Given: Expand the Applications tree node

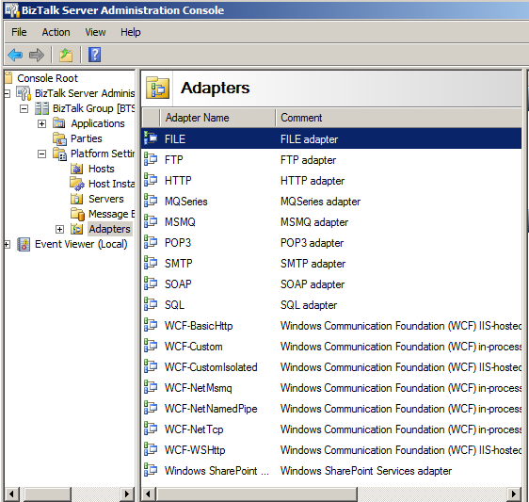Looking at the screenshot, I should (x=41, y=124).
